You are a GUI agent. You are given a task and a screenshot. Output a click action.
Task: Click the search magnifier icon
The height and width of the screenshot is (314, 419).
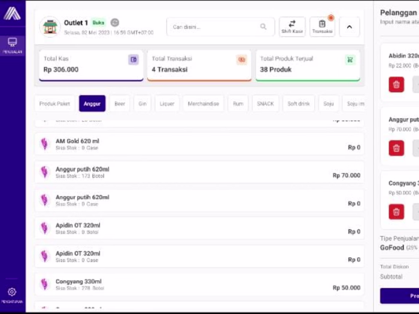pos(263,27)
